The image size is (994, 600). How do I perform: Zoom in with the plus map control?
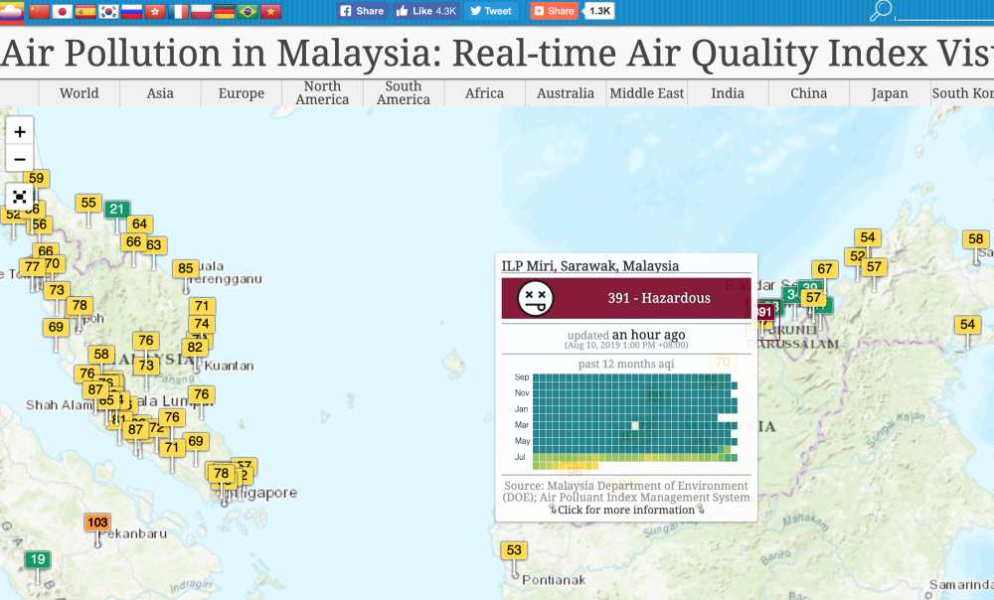pos(20,130)
